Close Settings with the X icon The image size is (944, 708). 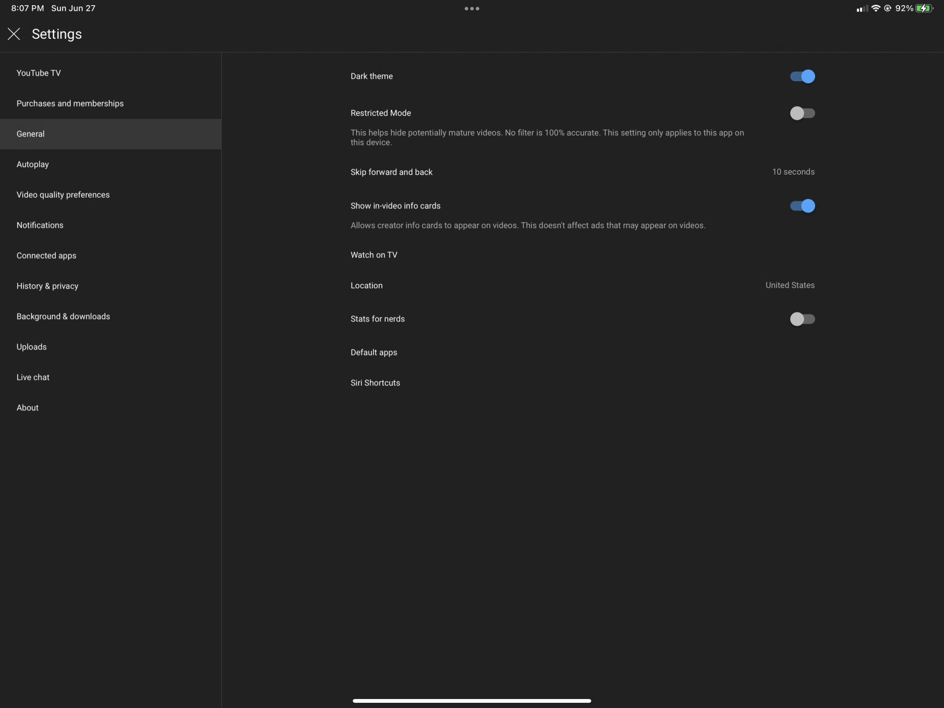point(14,34)
